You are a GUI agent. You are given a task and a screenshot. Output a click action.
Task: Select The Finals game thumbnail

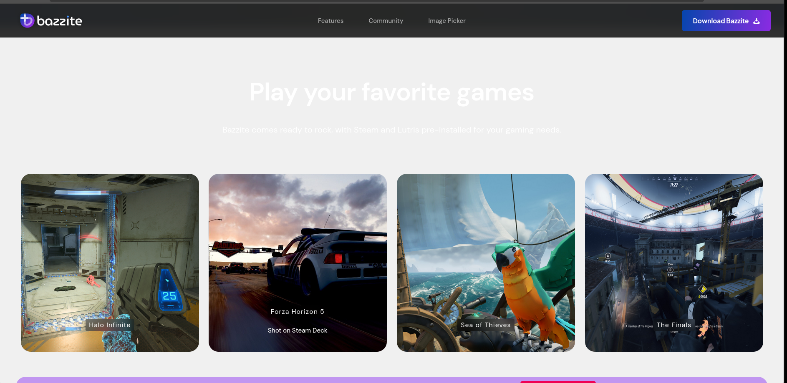pyautogui.click(x=674, y=263)
